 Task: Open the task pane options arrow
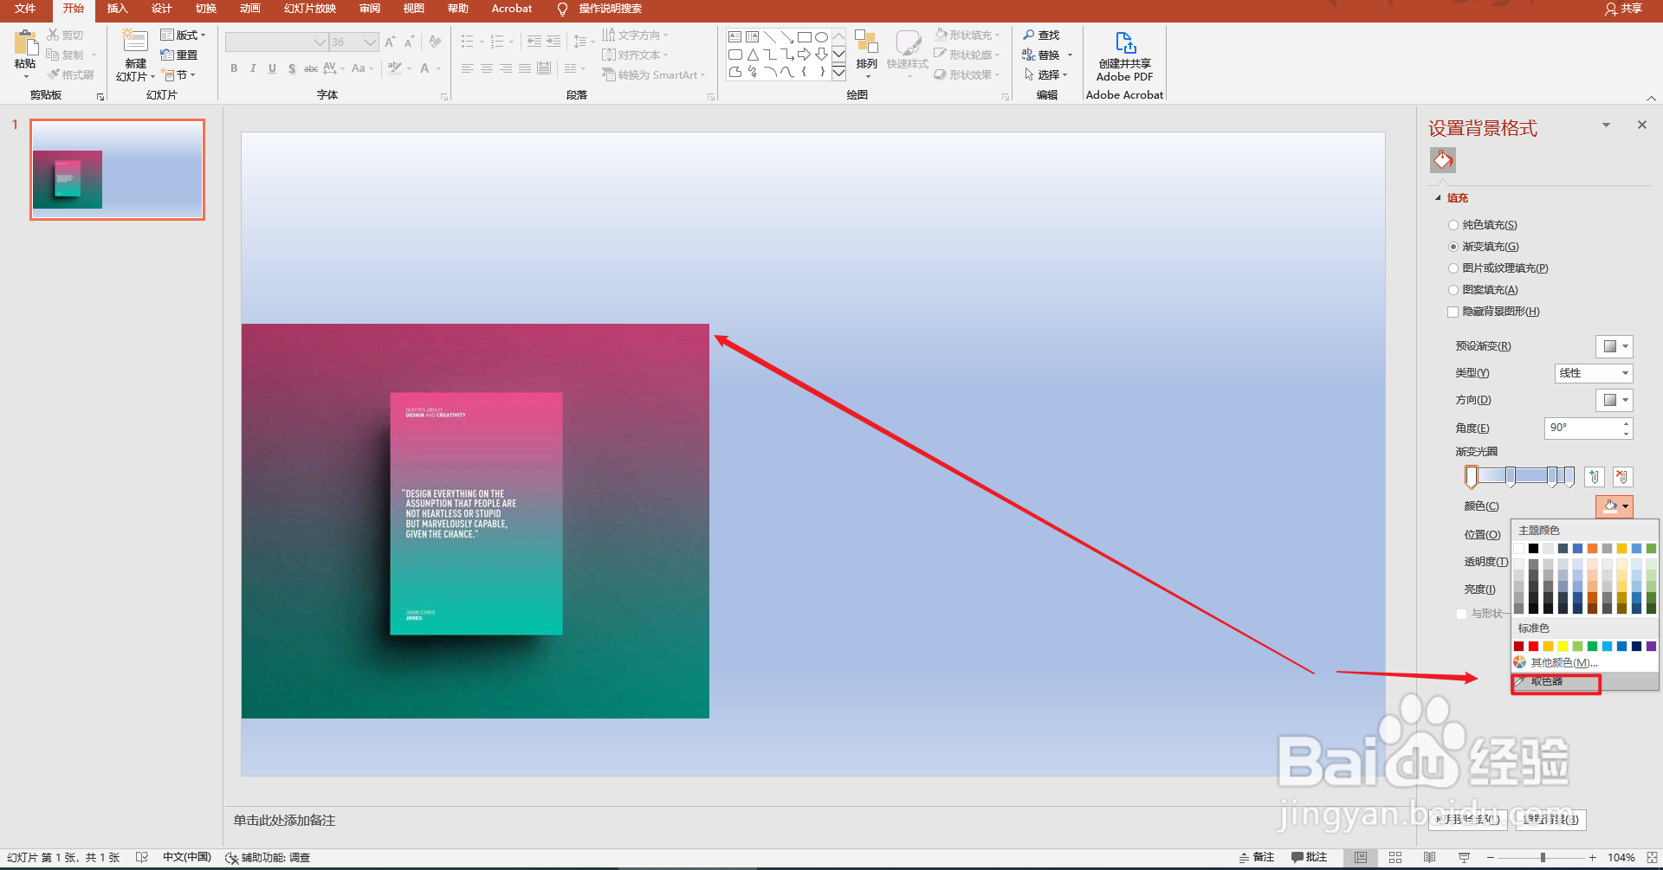click(x=1606, y=126)
